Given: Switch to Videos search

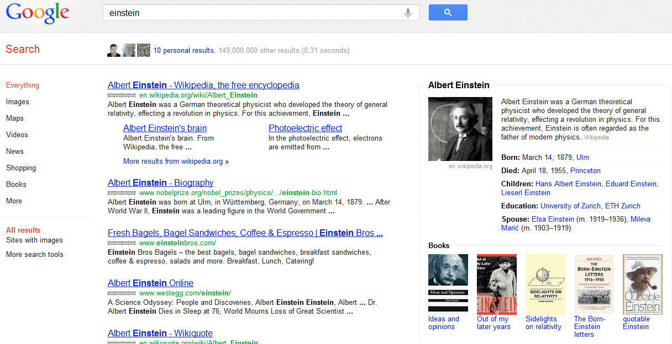Looking at the screenshot, I should 17,135.
